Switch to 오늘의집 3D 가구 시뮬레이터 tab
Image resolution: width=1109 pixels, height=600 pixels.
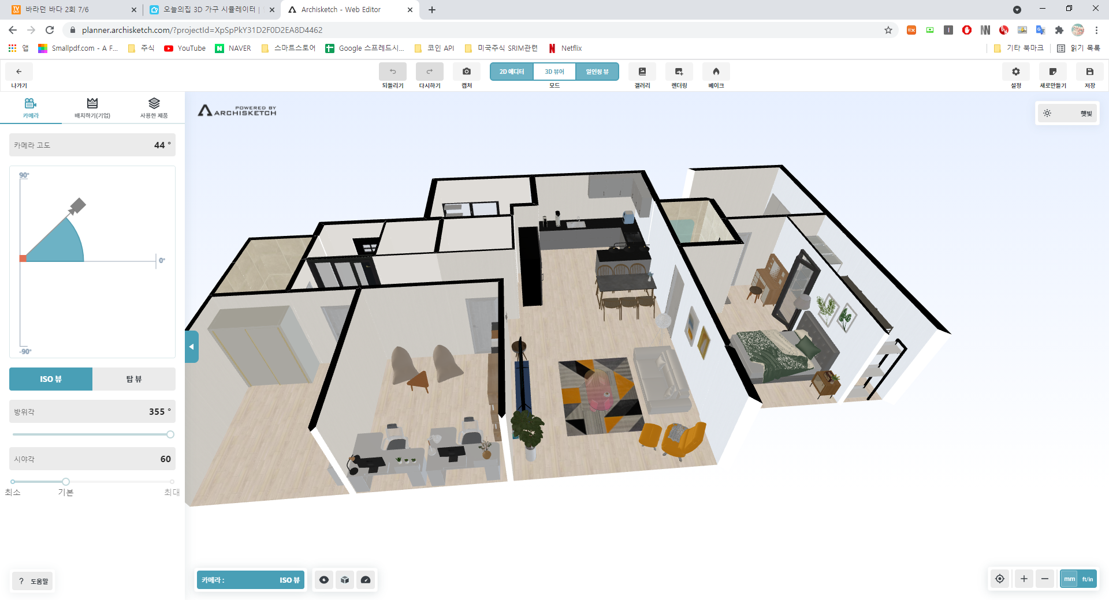tap(211, 10)
